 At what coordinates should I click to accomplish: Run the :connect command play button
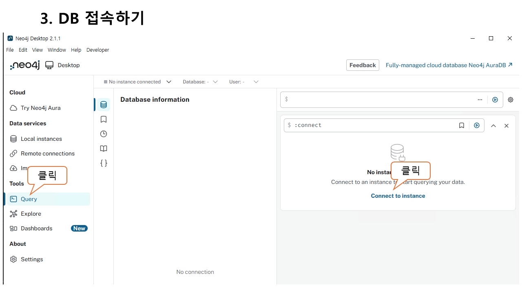(477, 125)
